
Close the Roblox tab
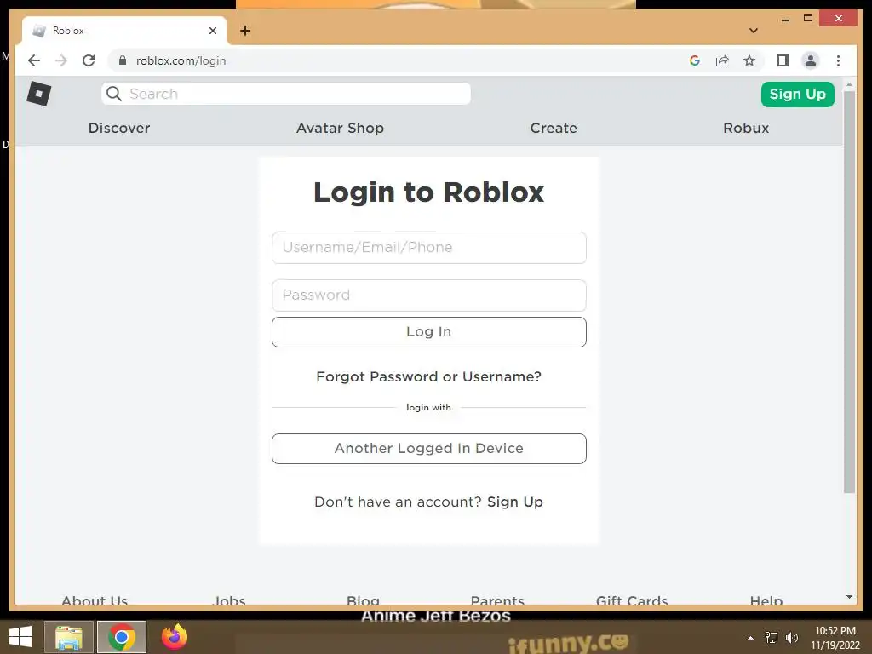click(212, 31)
